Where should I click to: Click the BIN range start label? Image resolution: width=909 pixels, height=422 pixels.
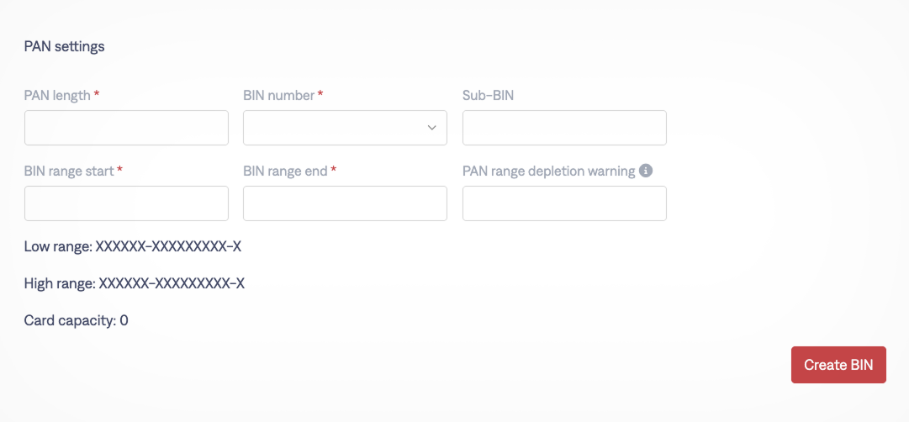click(69, 171)
